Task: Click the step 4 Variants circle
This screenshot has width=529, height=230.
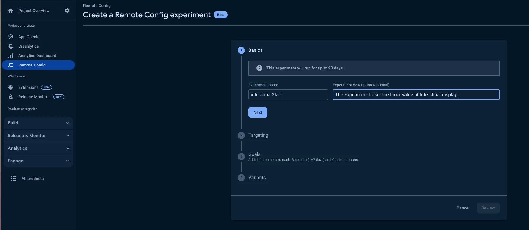Action: [x=241, y=178]
